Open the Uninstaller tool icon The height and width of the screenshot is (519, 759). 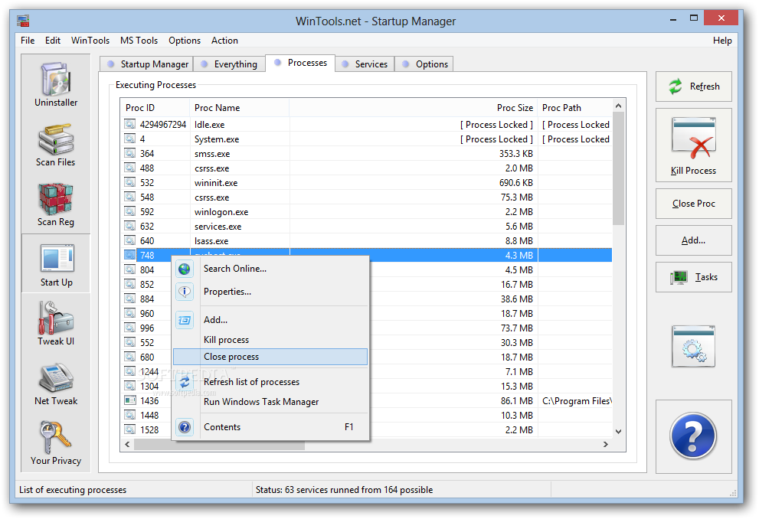[x=56, y=84]
